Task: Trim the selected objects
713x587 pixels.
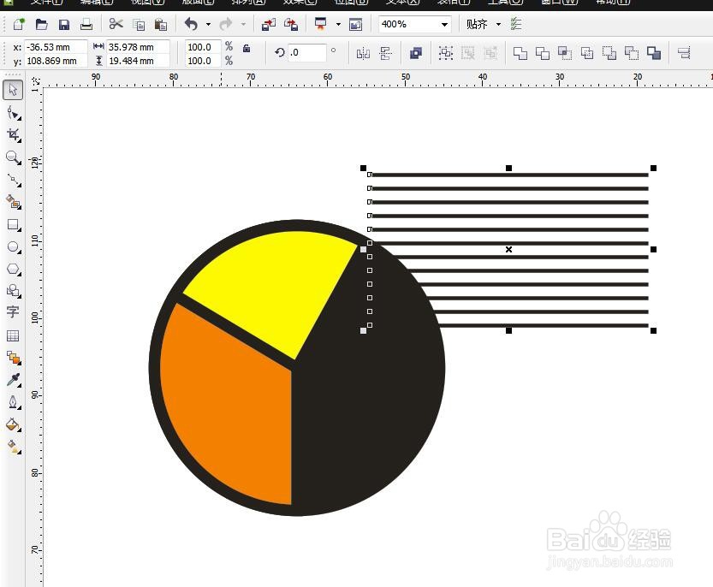Action: coord(542,53)
